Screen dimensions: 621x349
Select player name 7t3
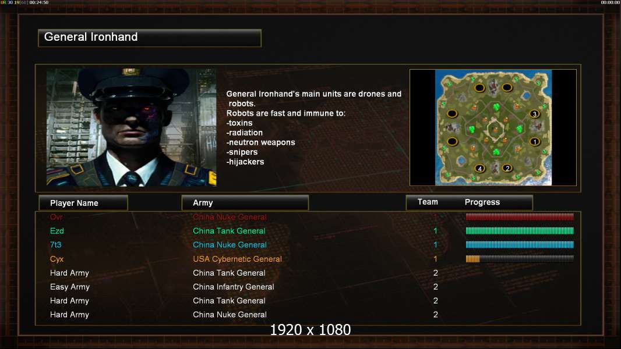56,245
